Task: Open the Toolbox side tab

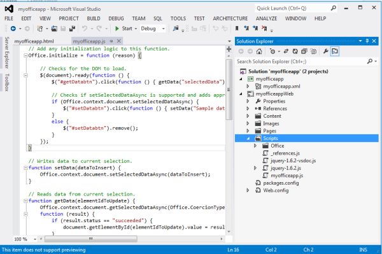Action: [x=7, y=82]
